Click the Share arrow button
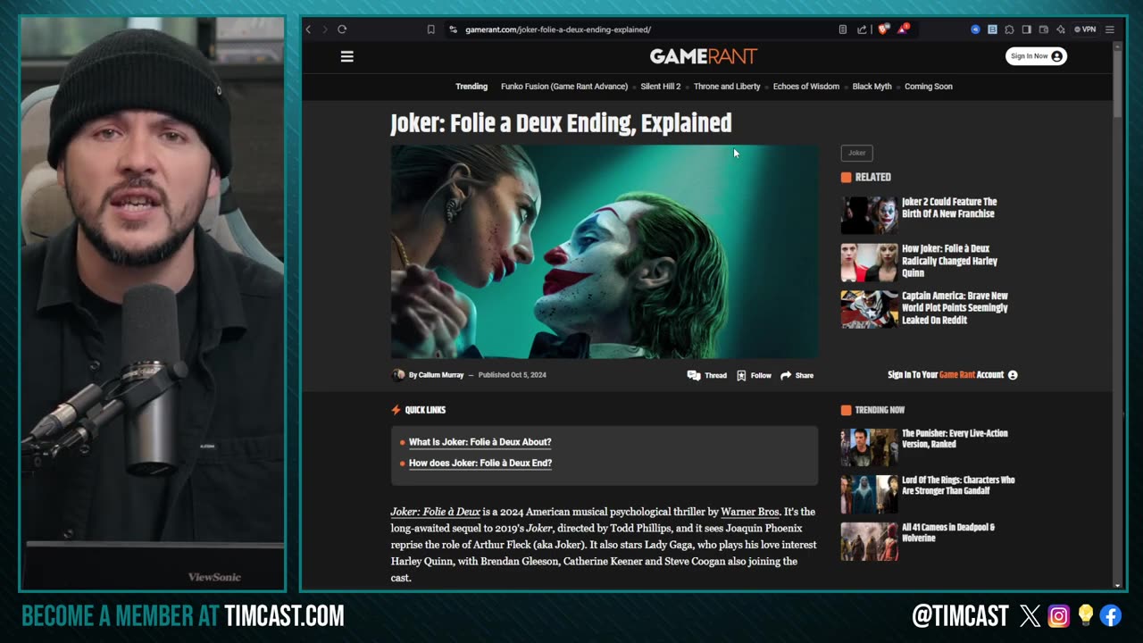This screenshot has width=1143, height=643. 797,375
